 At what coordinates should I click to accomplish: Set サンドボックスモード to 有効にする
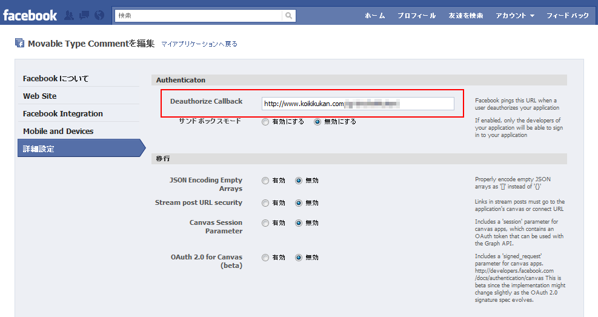coord(265,122)
